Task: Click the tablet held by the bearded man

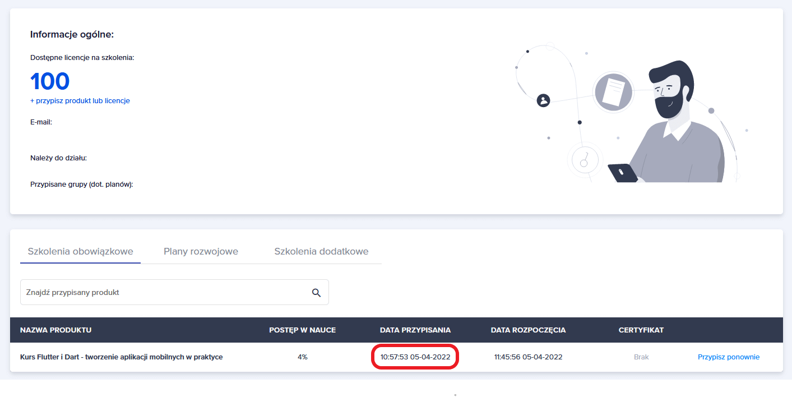Action: coord(623,173)
